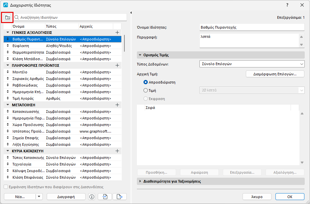The image size is (310, 204).
Task: Click the export properties icon
Action: (119, 197)
